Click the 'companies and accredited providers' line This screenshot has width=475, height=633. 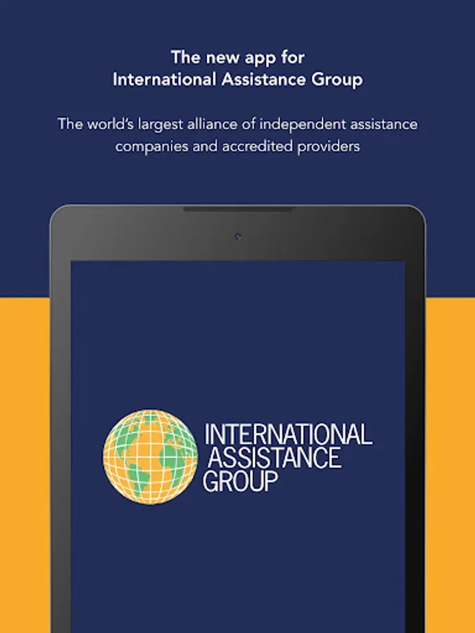coord(238,146)
